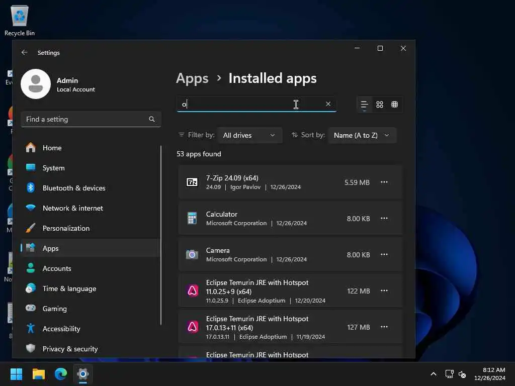
Task: Open more options for Temurin JRE 11.0.25+9
Action: (x=384, y=291)
